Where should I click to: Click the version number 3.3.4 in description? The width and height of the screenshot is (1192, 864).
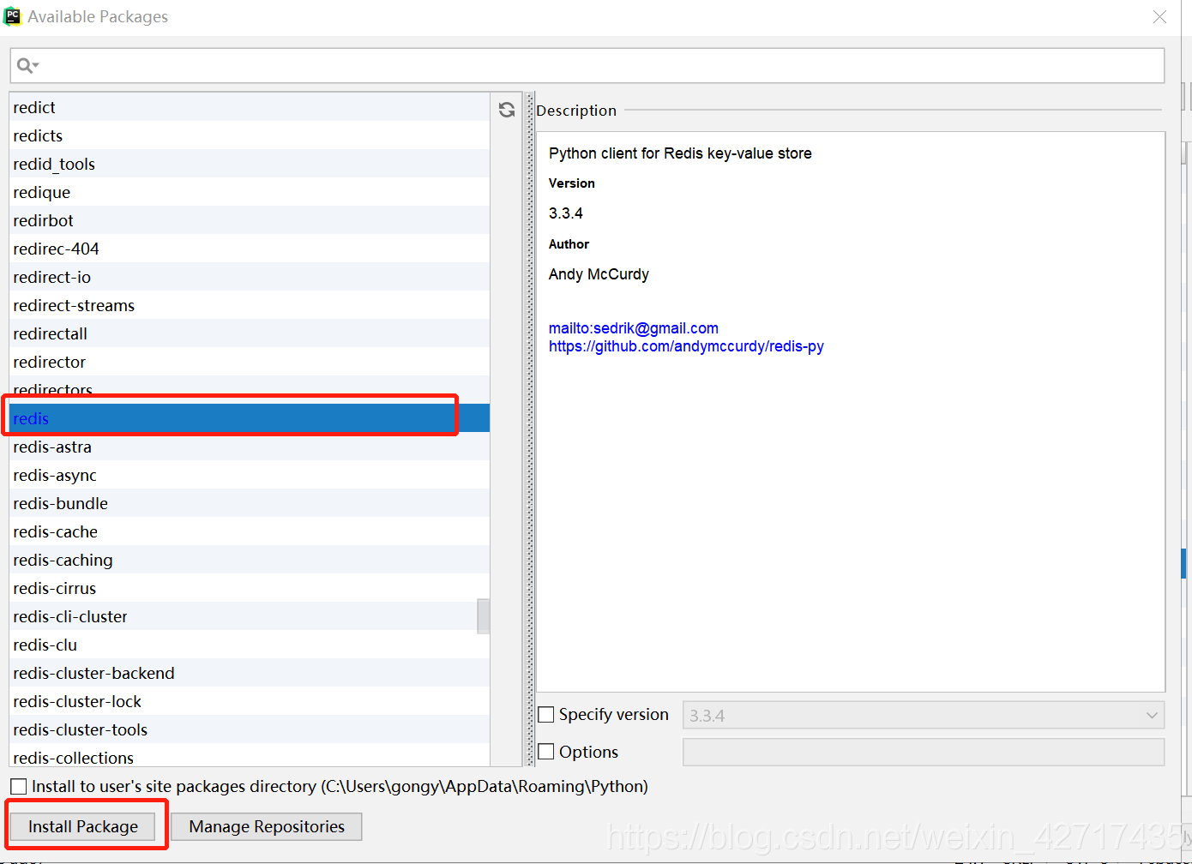566,213
